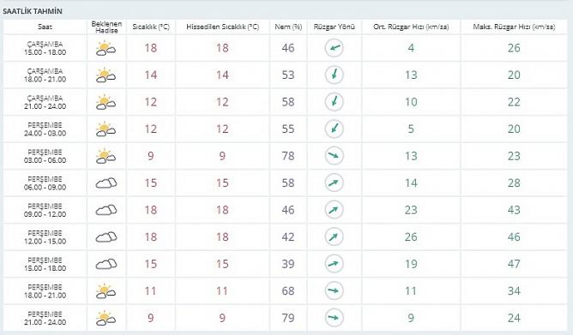Click the wind arrow for Perşembe 15.00-18.00
The width and height of the screenshot is (573, 335).
[x=334, y=264]
